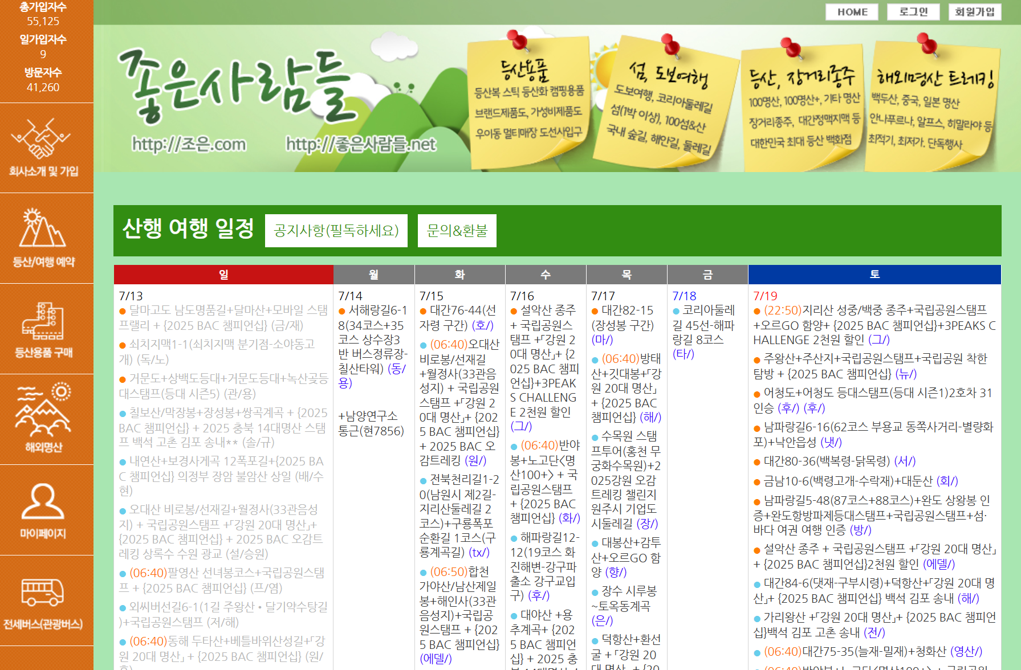The height and width of the screenshot is (670, 1021).
Task: Open the 등산, 장거리종주 sticky note
Action: coord(804,105)
